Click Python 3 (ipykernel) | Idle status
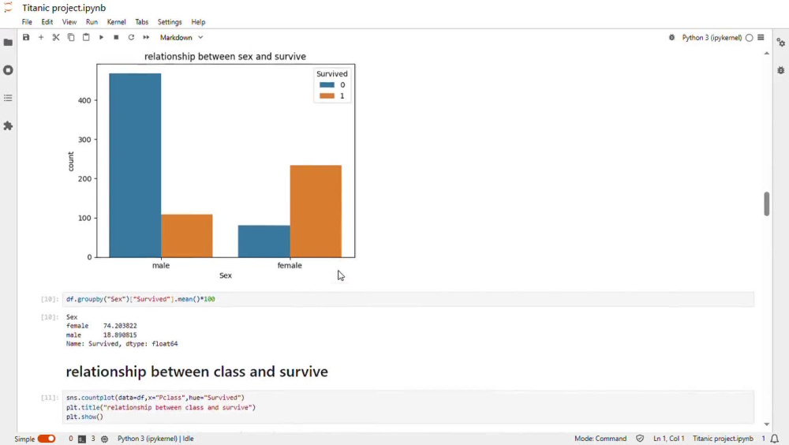This screenshot has width=789, height=445. click(155, 439)
